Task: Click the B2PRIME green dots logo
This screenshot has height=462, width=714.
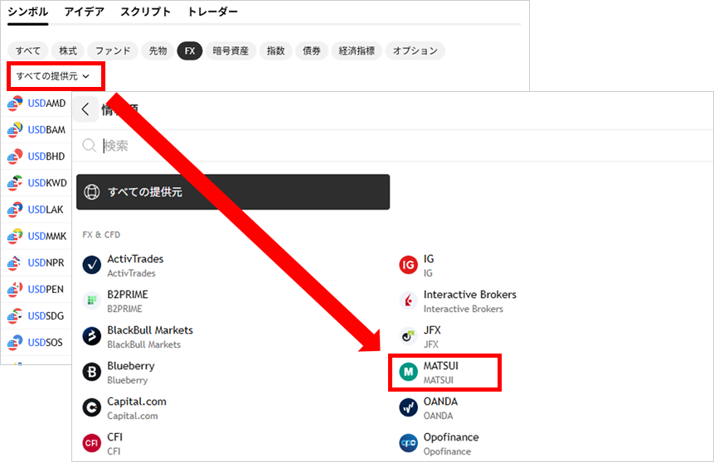Action: pos(91,300)
